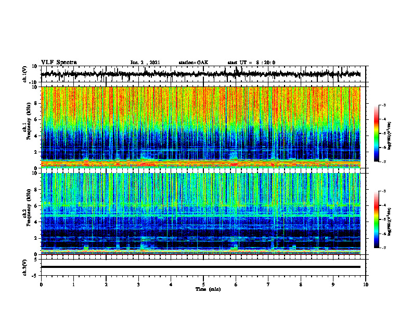
Task: Click the "6" tick on Time axis
Action: pos(236,285)
